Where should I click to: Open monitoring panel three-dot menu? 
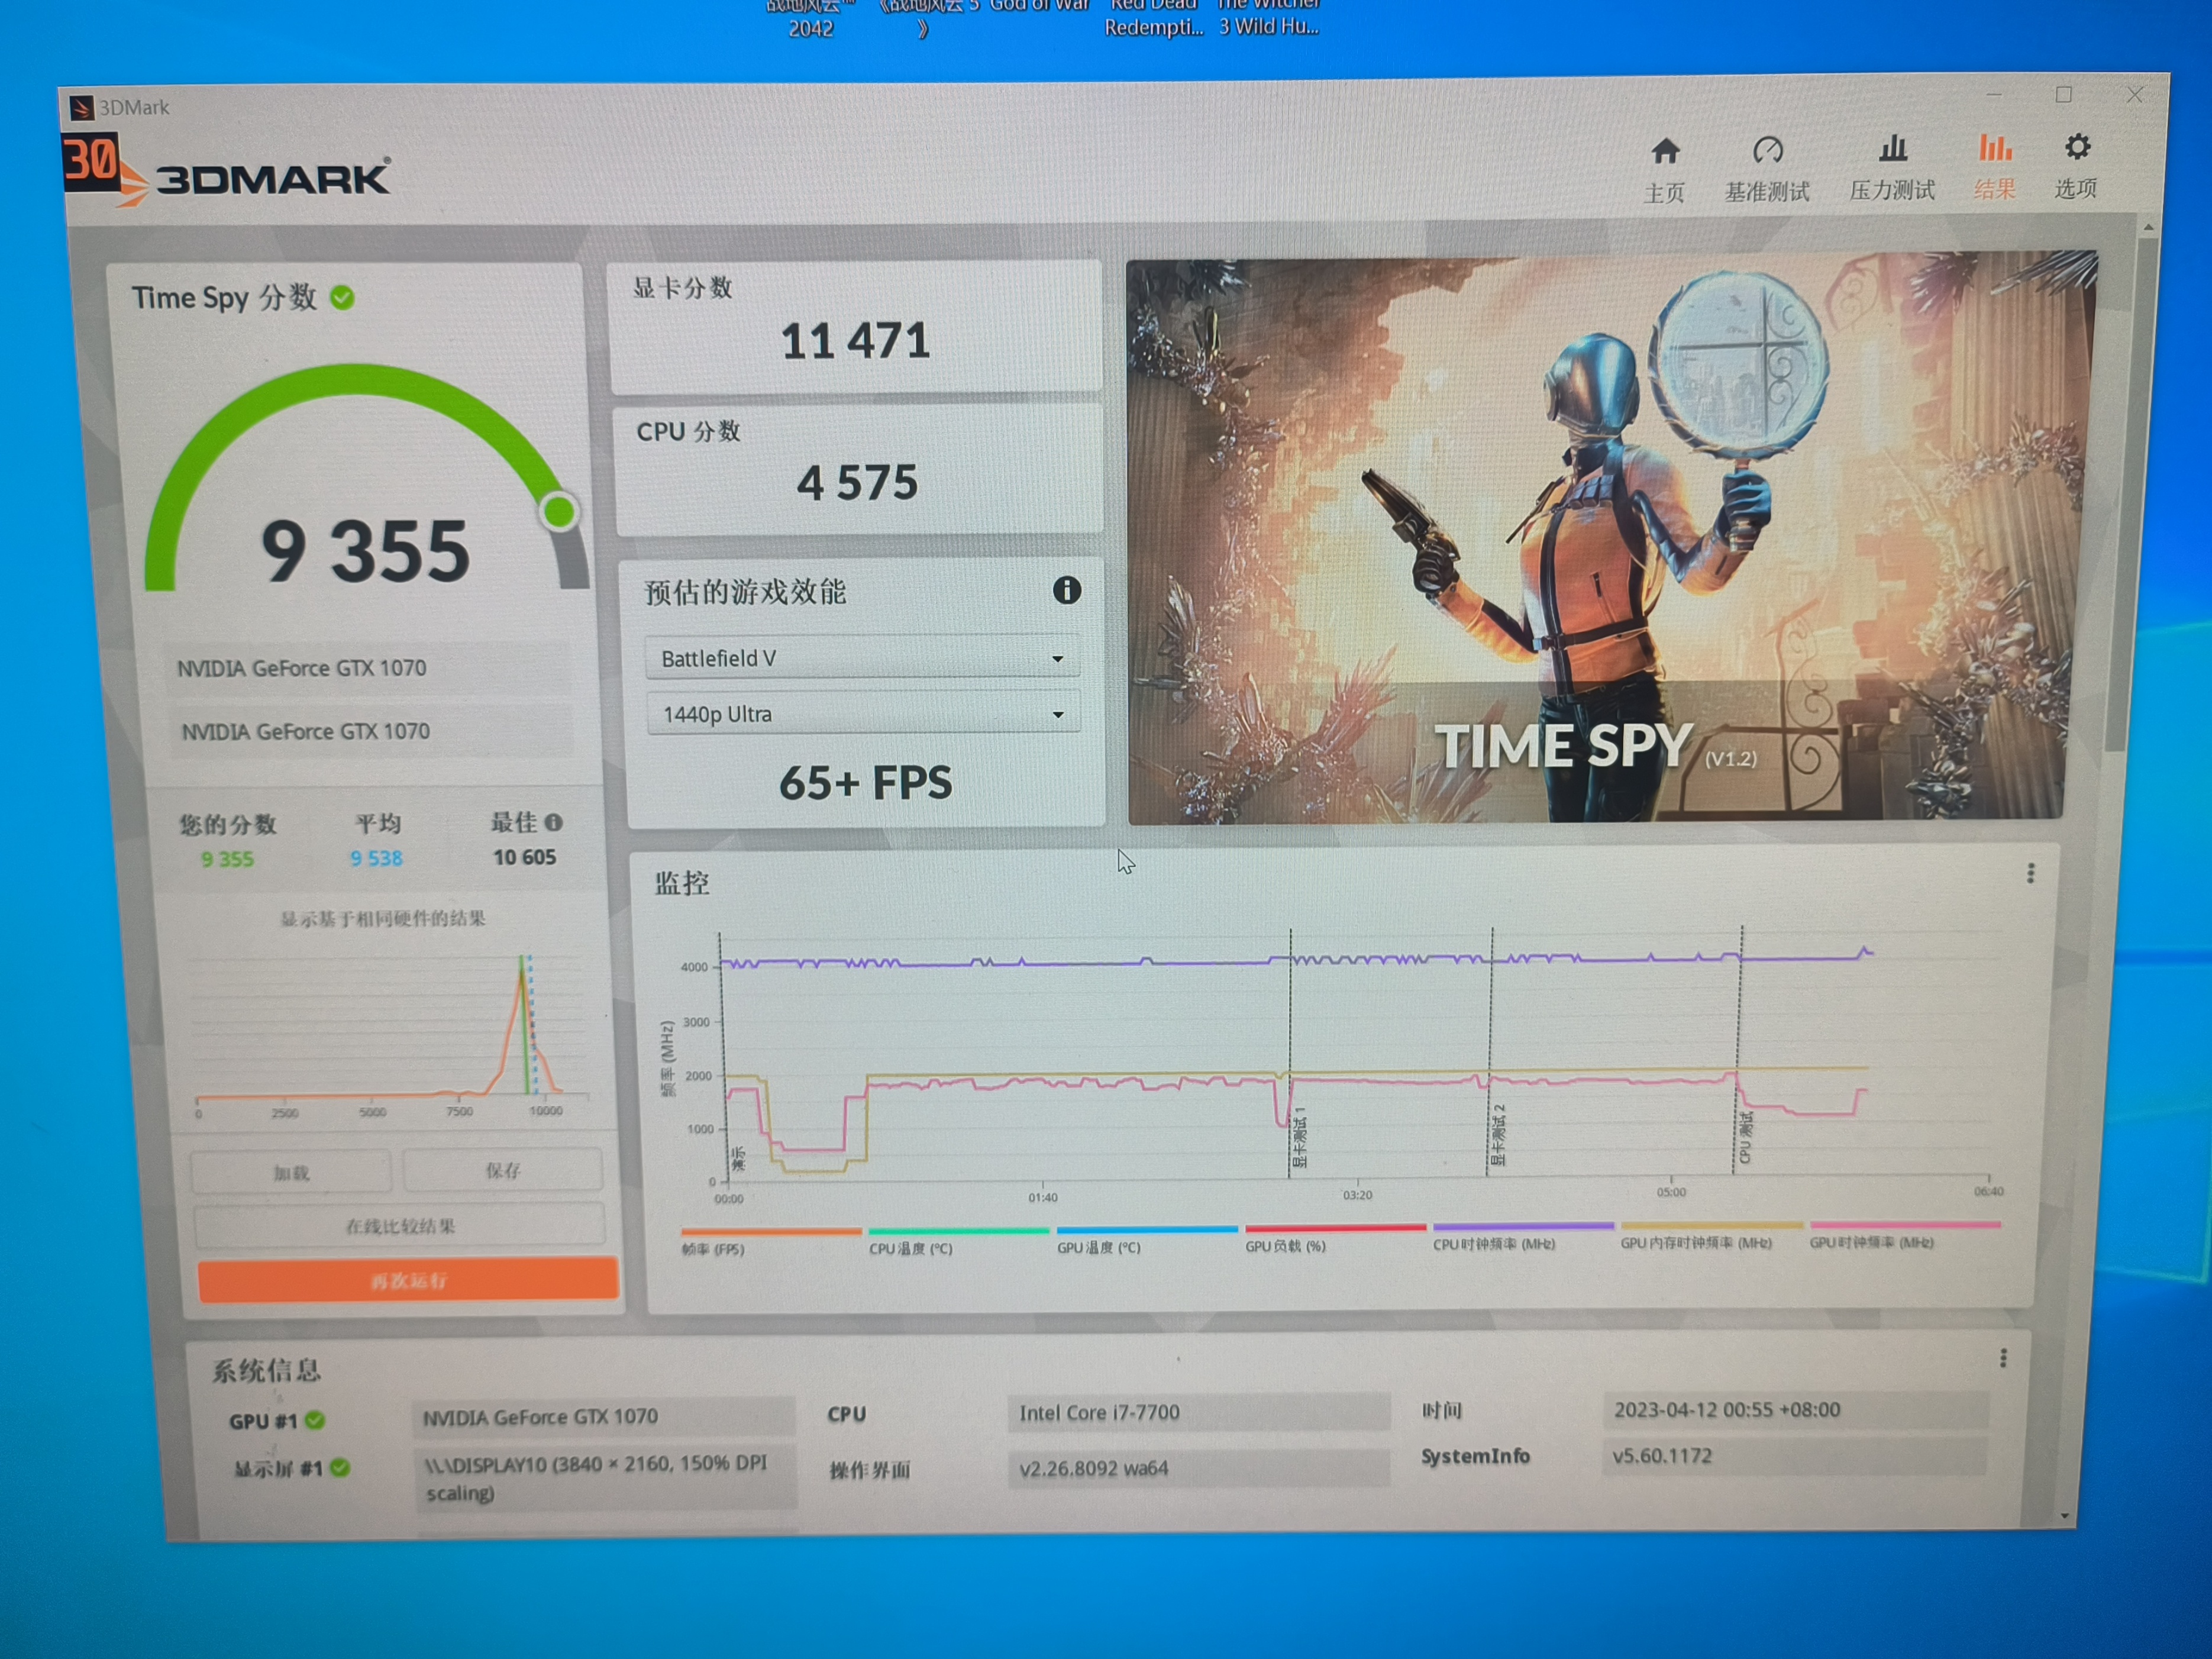(x=2030, y=873)
